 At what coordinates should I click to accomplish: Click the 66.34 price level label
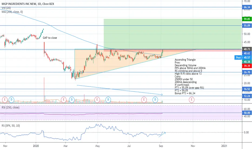click(x=247, y=7)
